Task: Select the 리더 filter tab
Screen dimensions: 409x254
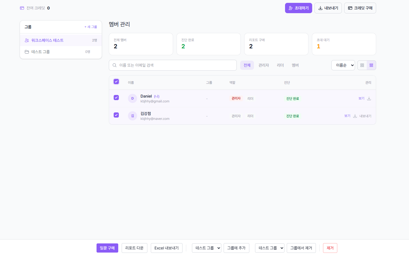Action: tap(280, 65)
